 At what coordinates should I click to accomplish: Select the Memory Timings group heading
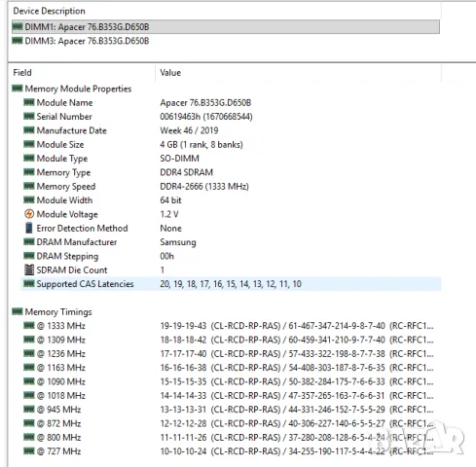point(58,312)
